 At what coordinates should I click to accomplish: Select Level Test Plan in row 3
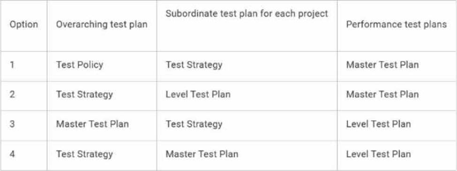(379, 124)
